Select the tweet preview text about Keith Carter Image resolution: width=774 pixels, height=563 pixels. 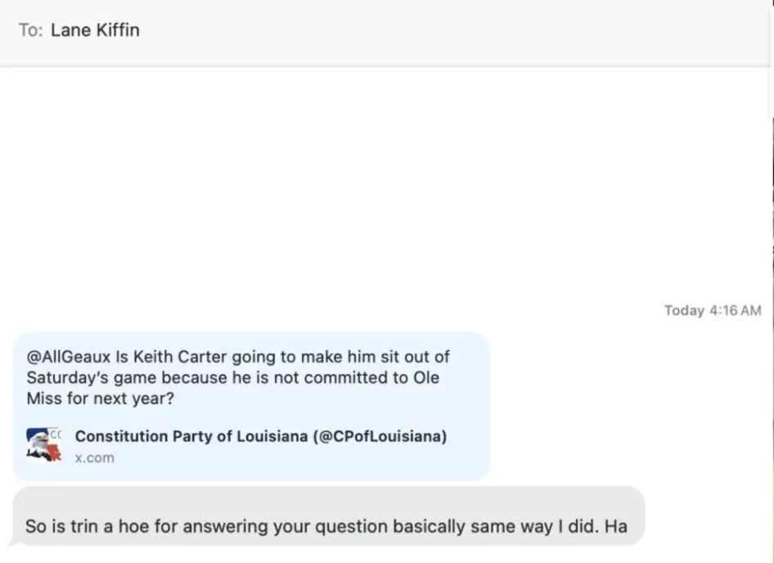click(238, 378)
